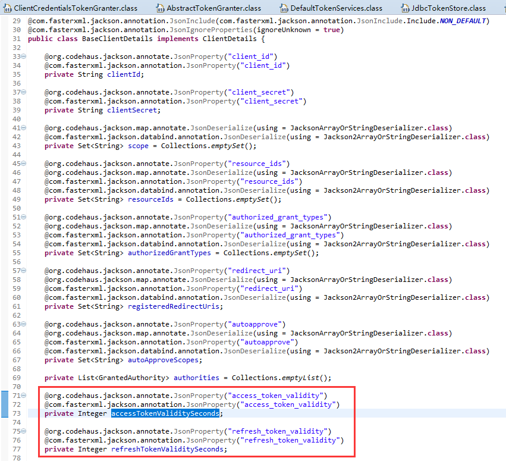Select the DefaultTokenServices.class tab
This screenshot has height=461, width=506.
[x=331, y=8]
